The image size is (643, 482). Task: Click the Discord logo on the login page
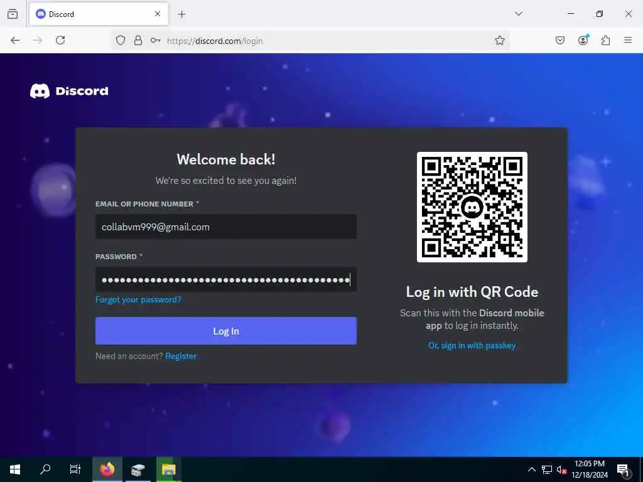pos(69,91)
